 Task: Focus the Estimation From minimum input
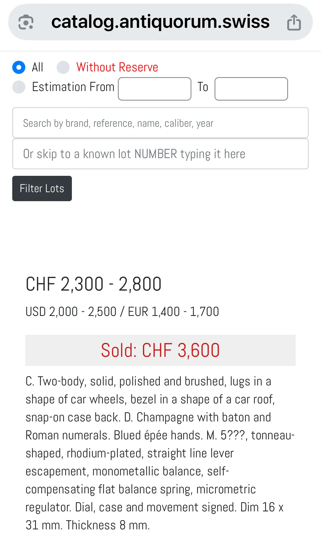click(154, 89)
